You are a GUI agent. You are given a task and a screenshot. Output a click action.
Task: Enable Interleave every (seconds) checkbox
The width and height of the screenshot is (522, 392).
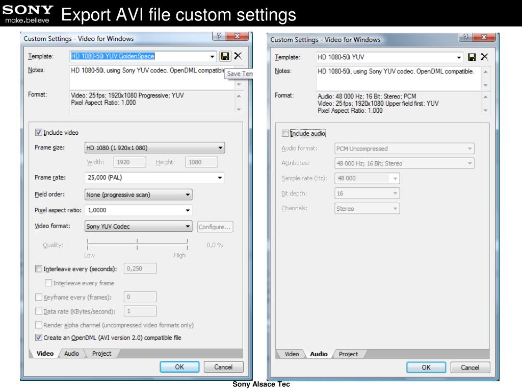(x=39, y=268)
